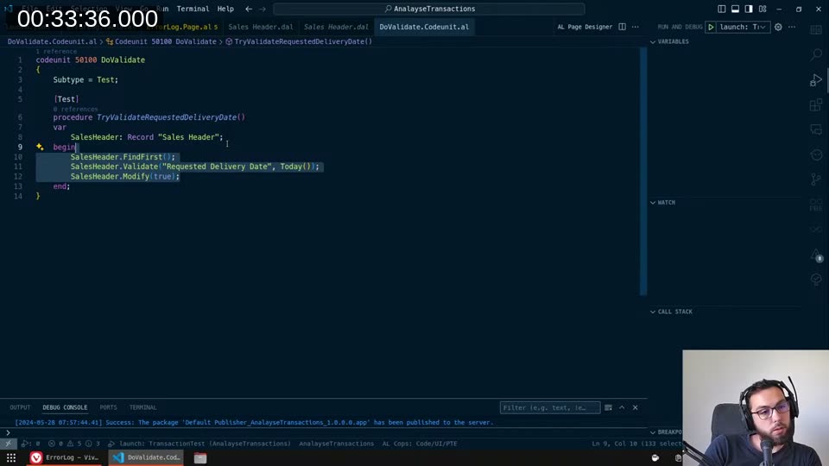The image size is (829, 466).
Task: Open the Customize Layout icon
Action: (763, 9)
